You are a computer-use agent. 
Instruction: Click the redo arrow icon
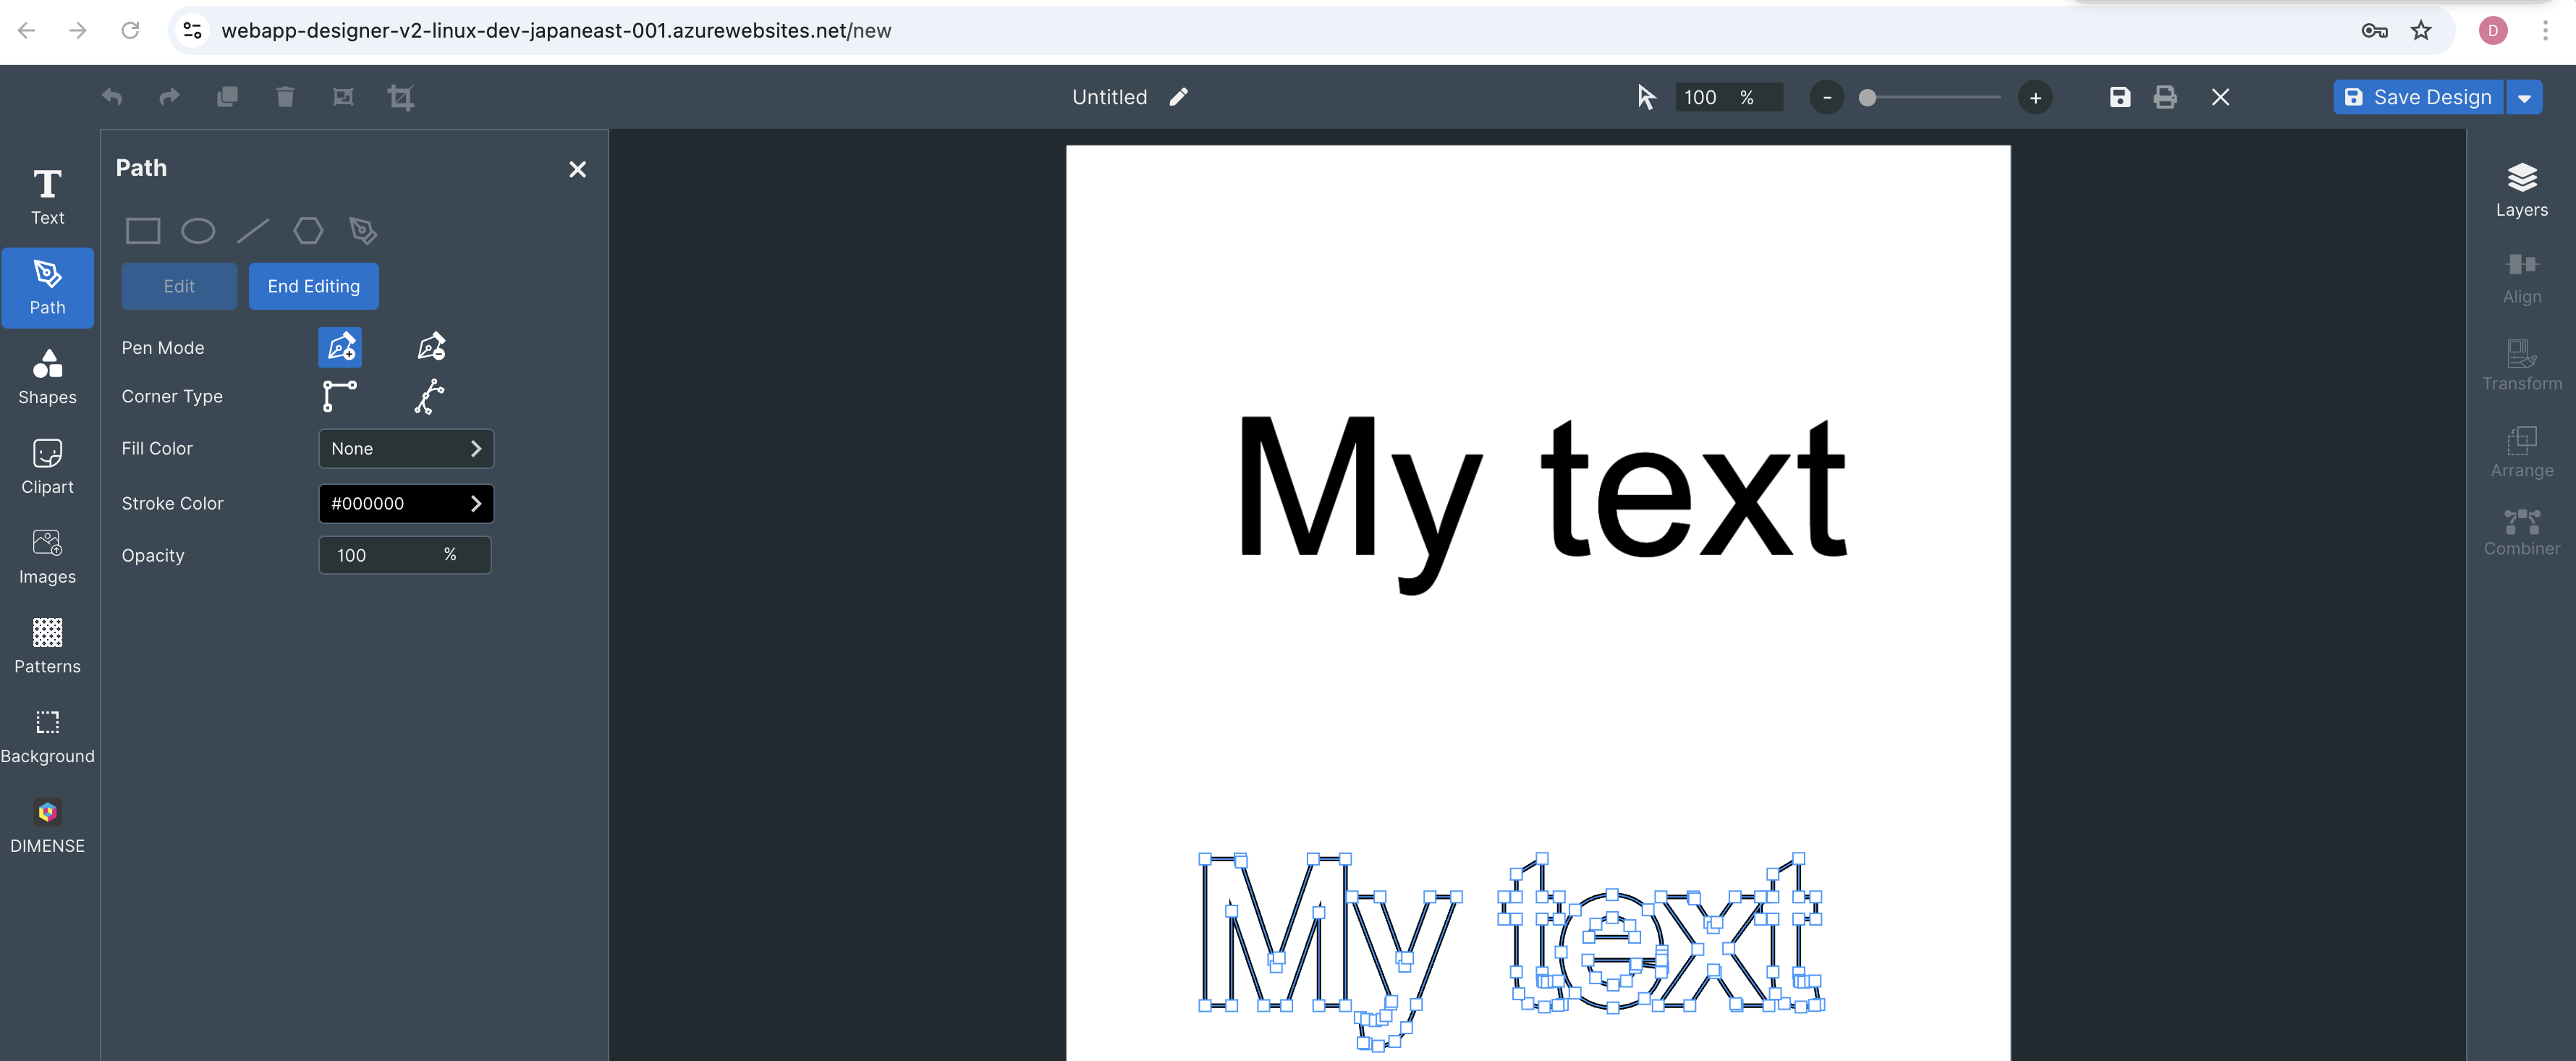click(170, 97)
